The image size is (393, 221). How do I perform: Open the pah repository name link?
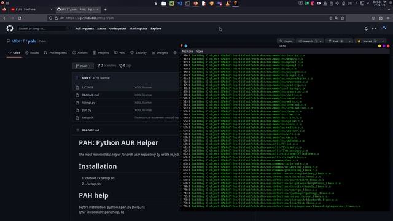point(31,41)
